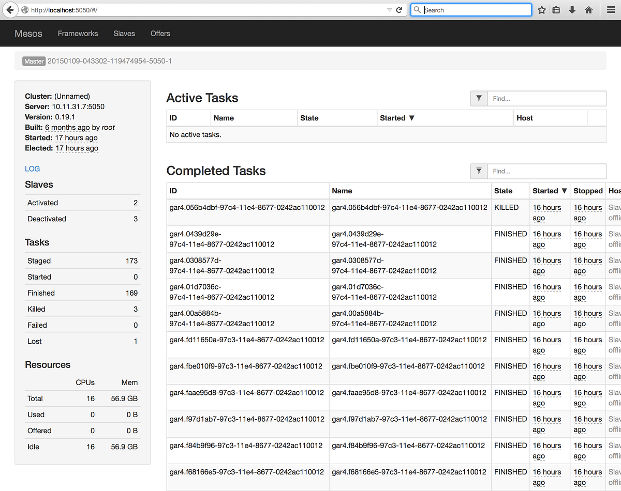This screenshot has height=491, width=621.
Task: Open the master LOG link
Action: 32,168
